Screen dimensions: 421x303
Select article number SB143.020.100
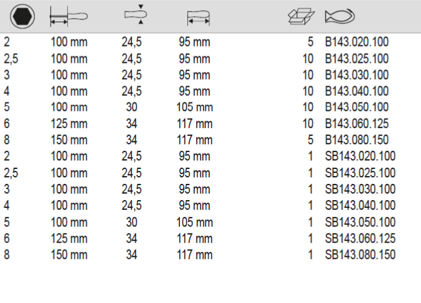coord(359,156)
